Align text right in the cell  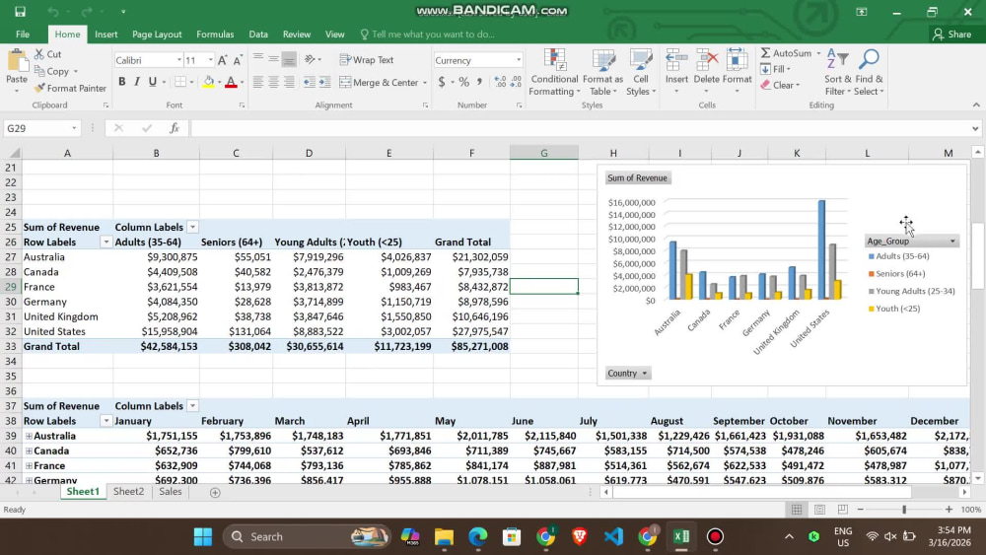click(x=289, y=82)
